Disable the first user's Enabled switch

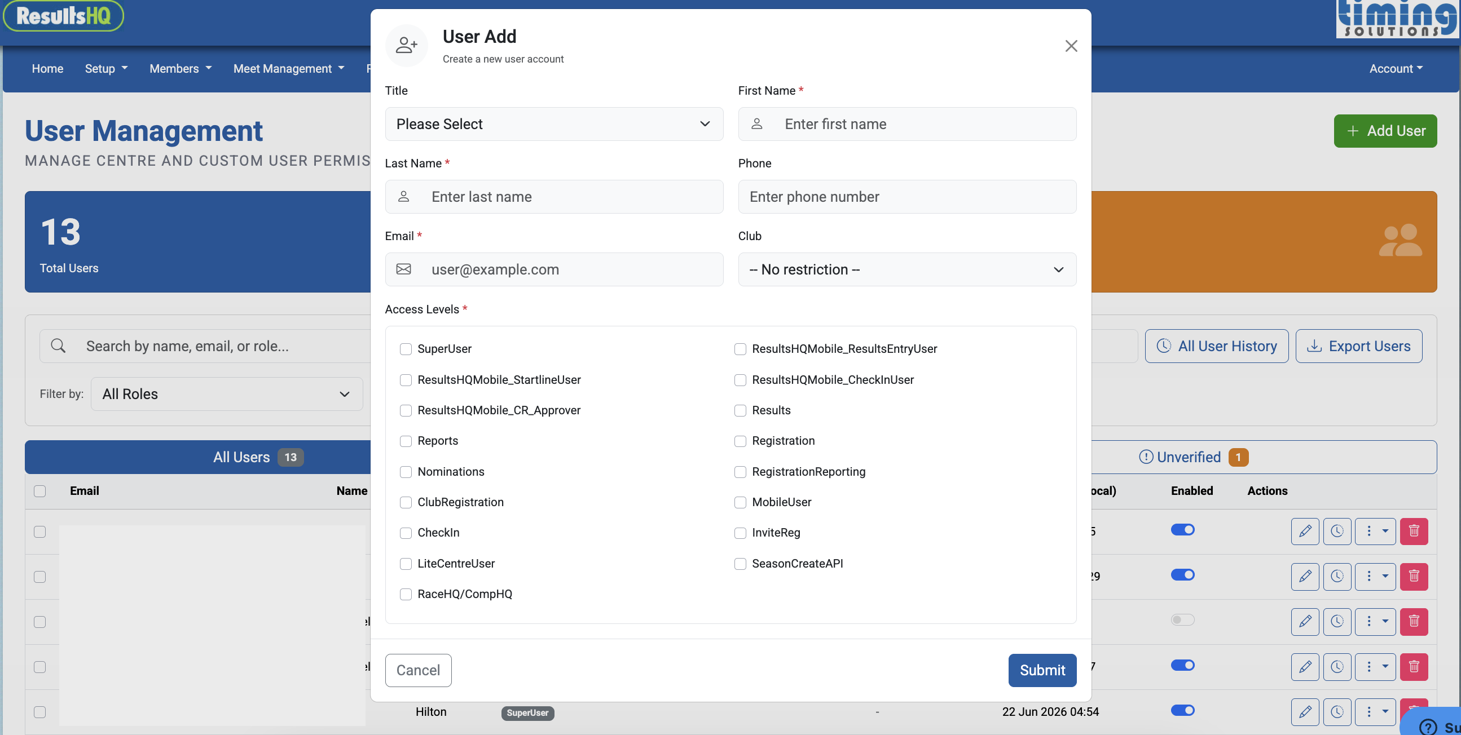(x=1182, y=529)
